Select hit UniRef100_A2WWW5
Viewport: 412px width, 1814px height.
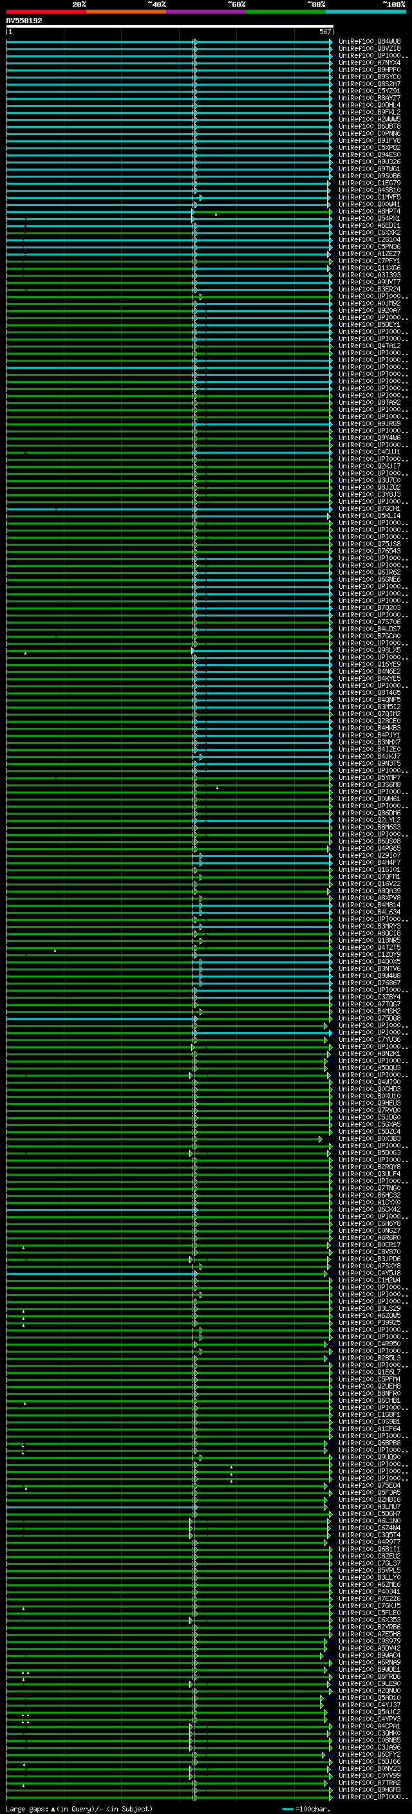click(370, 119)
